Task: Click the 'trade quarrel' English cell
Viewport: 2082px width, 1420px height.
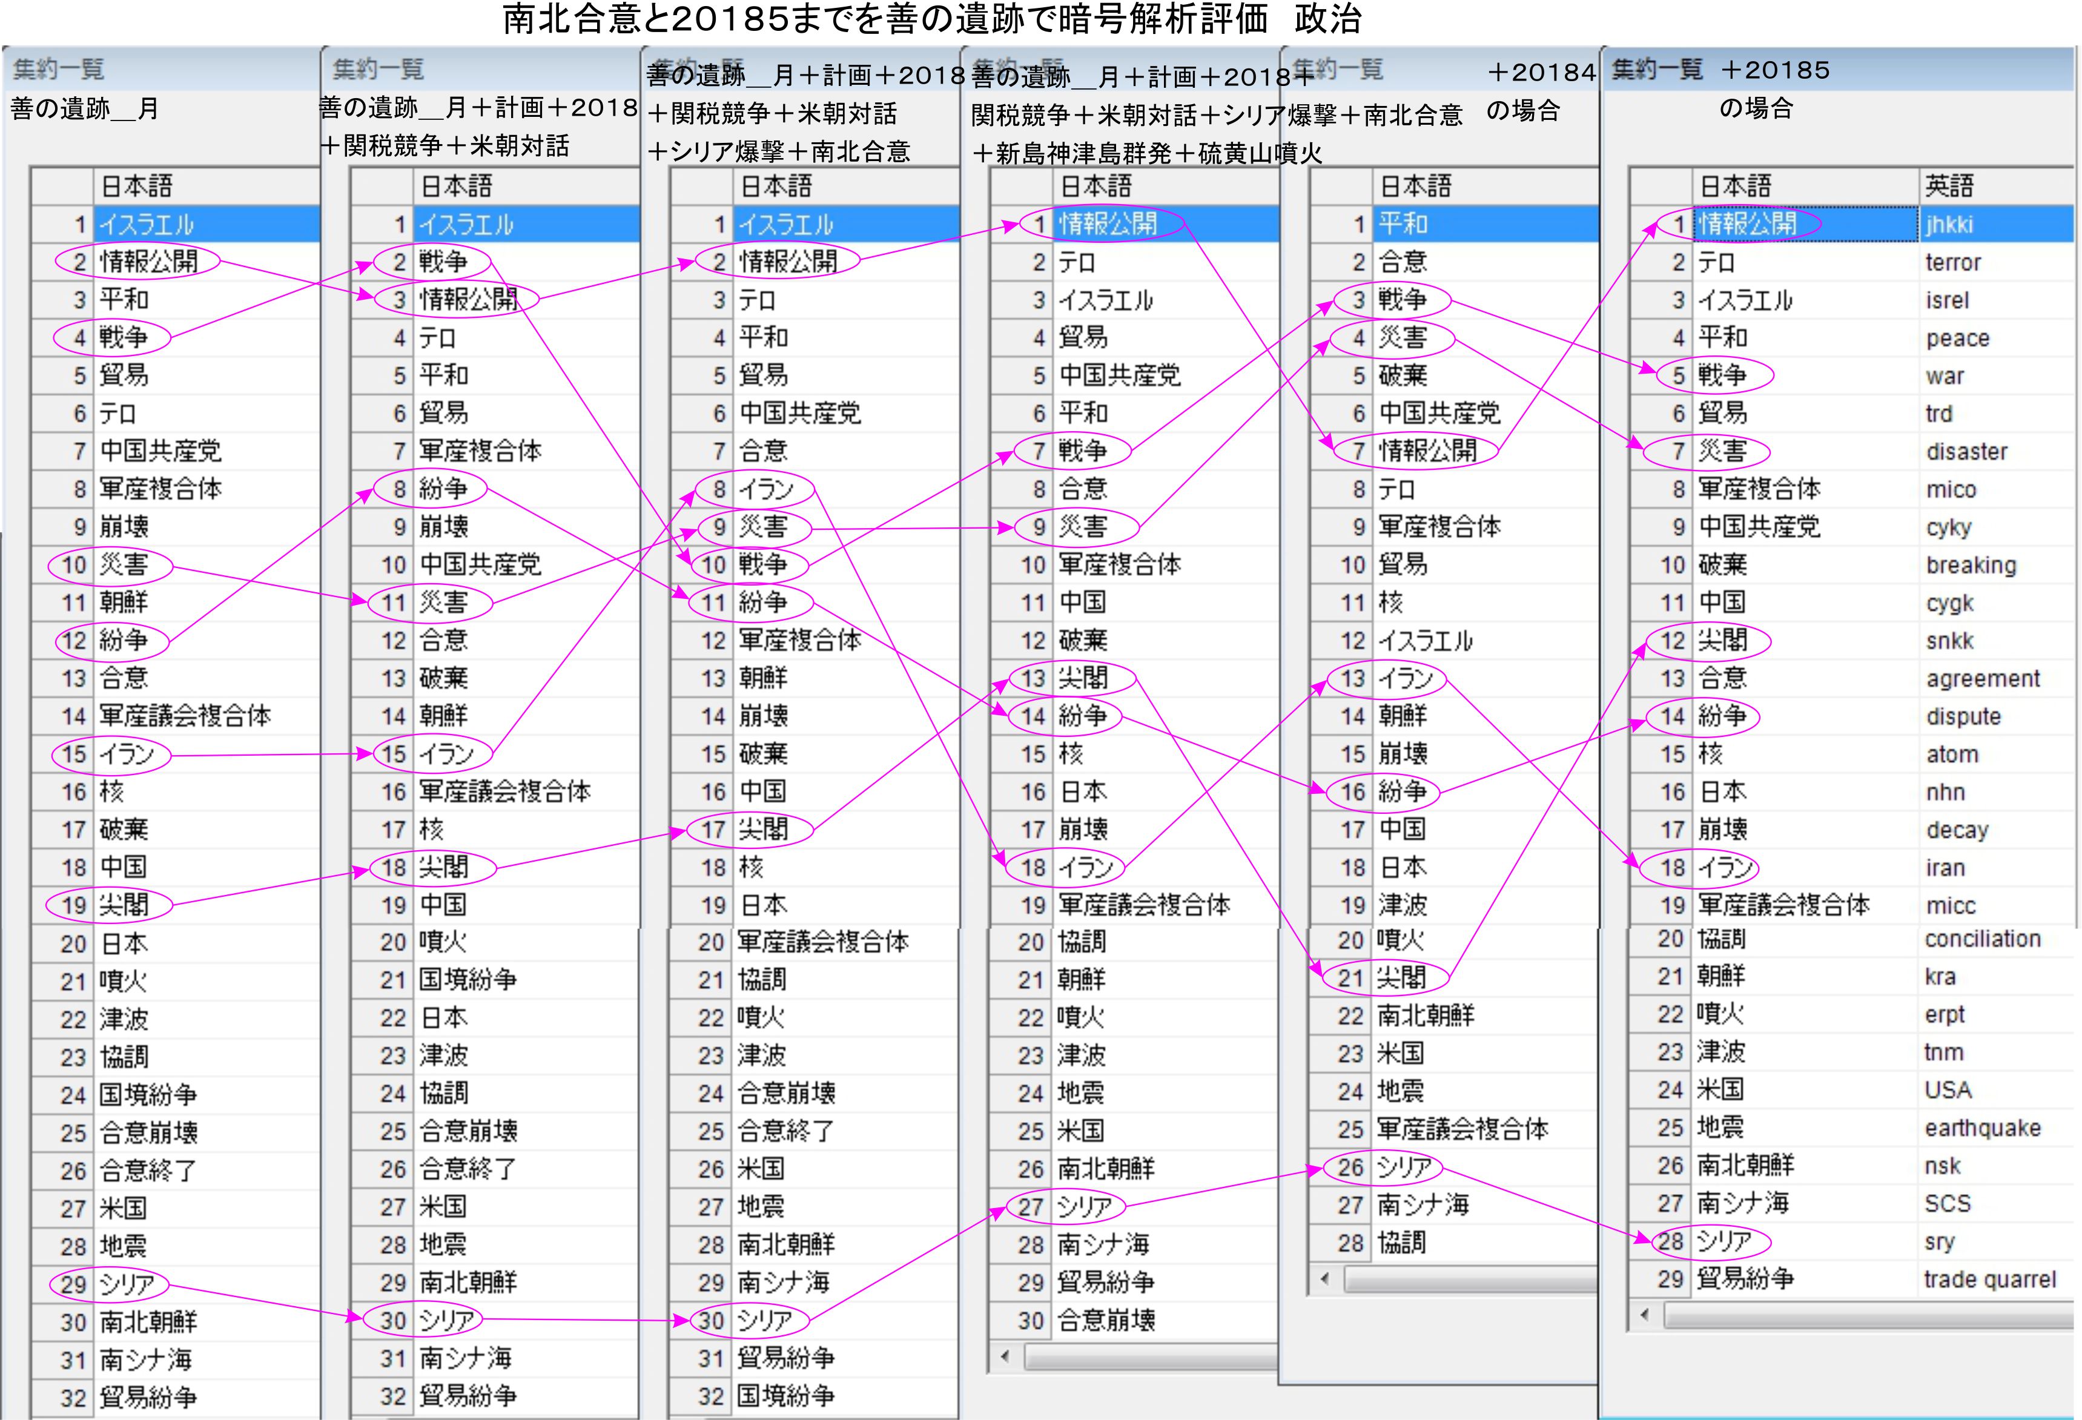Action: click(1989, 1280)
